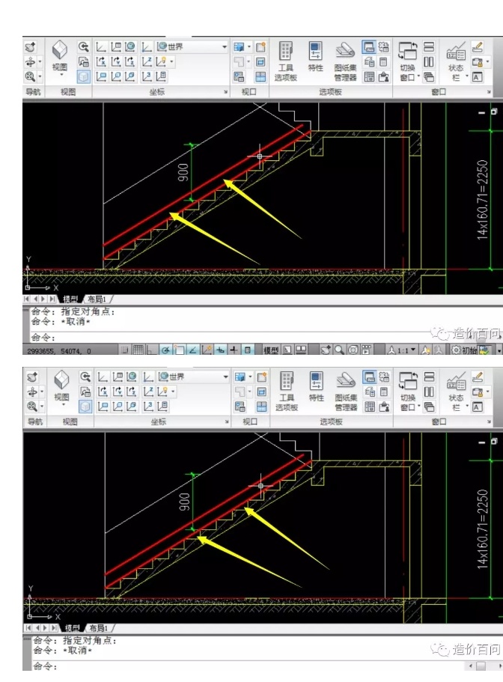Toggle lineweight plus-sign button in the status bar
This screenshot has height=682, width=503.
click(234, 350)
